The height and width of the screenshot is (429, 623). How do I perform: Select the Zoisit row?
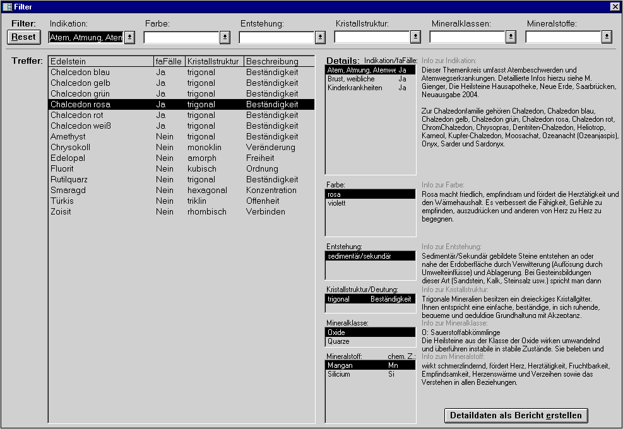[182, 212]
